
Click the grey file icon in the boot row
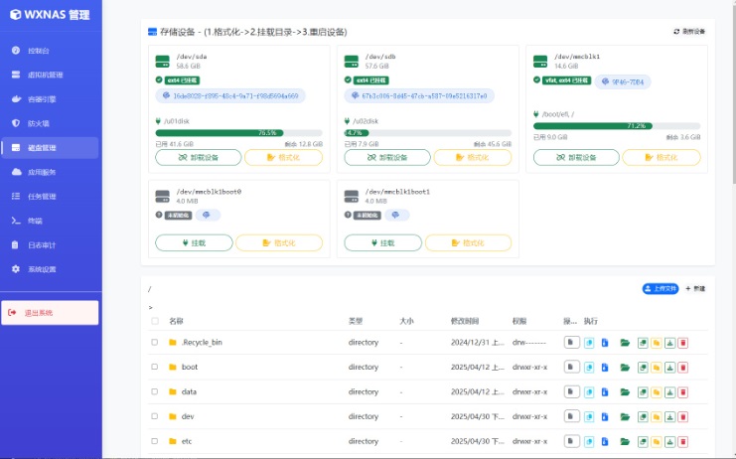pyautogui.click(x=571, y=367)
